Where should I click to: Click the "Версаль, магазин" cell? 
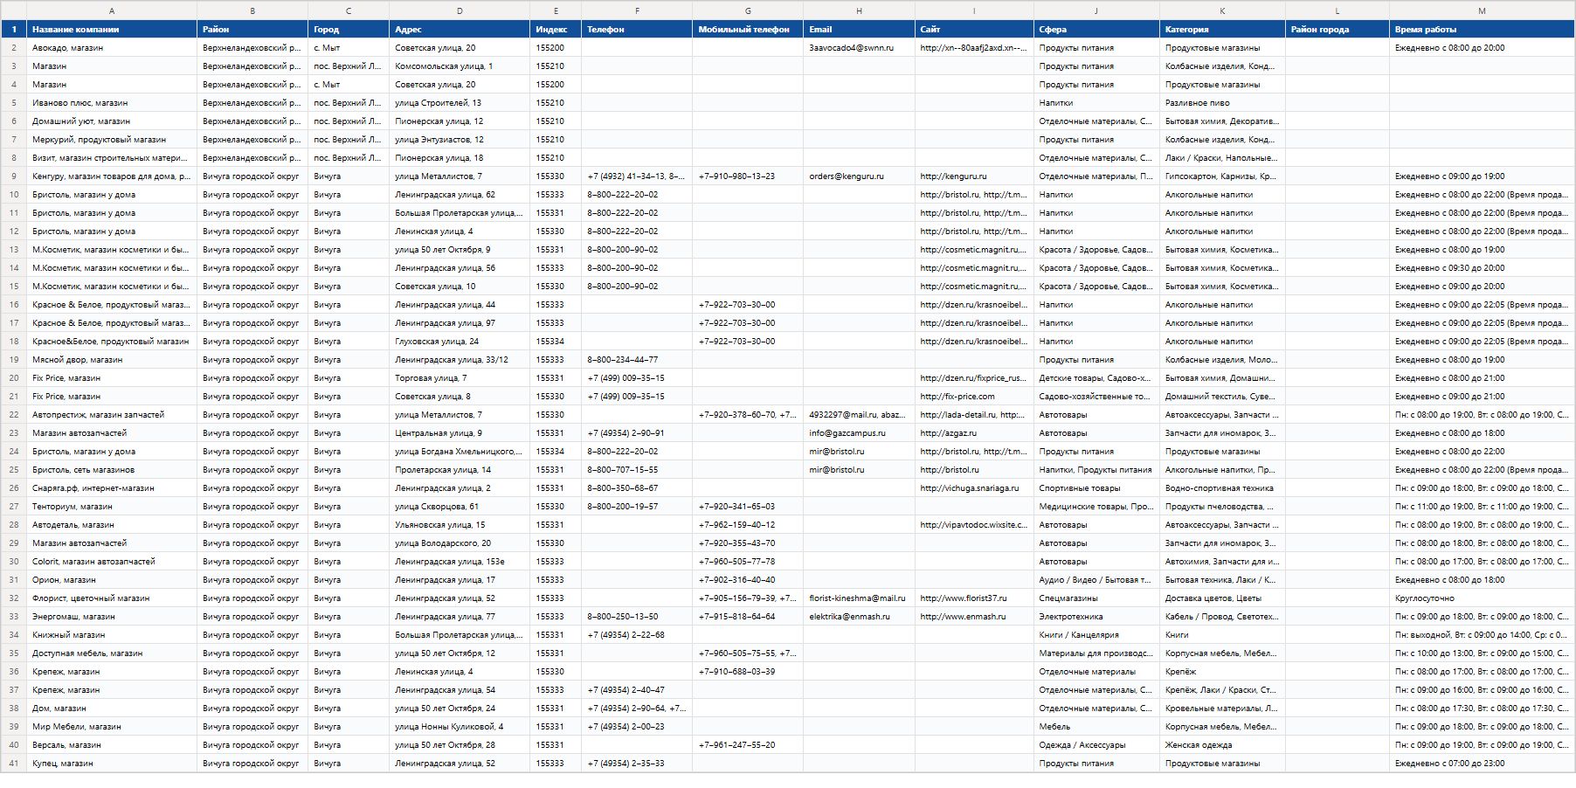[112, 745]
